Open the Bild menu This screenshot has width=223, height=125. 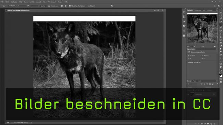[x=21, y=2]
